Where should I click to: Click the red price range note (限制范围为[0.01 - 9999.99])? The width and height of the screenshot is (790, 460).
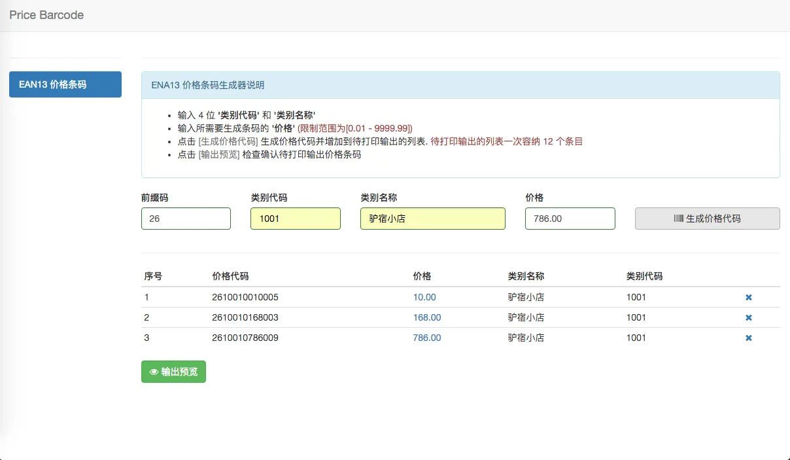355,128
